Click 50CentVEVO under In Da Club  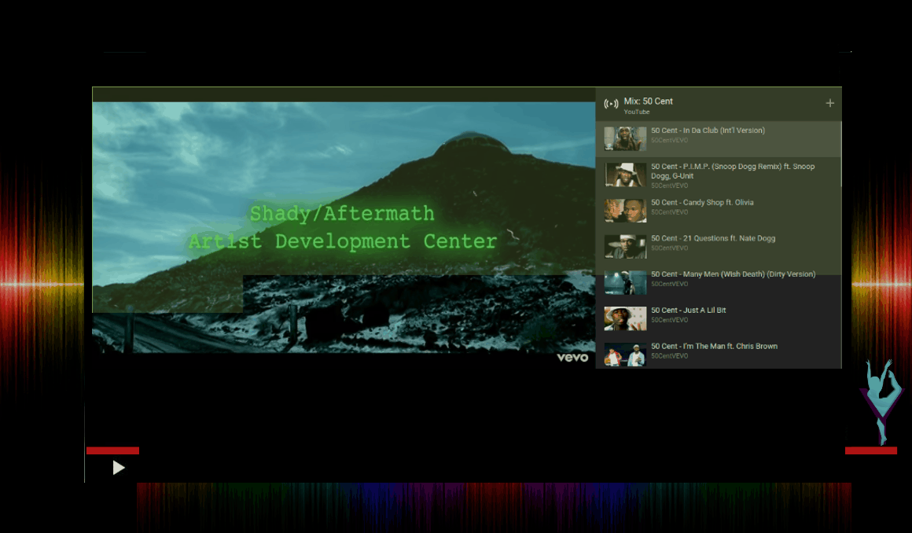tap(670, 140)
